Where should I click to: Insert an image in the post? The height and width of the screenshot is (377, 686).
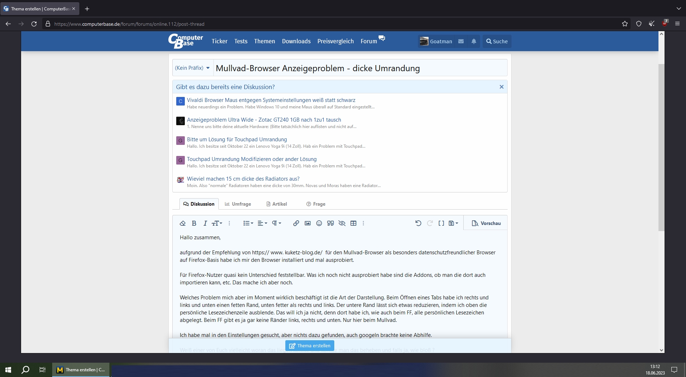(307, 223)
